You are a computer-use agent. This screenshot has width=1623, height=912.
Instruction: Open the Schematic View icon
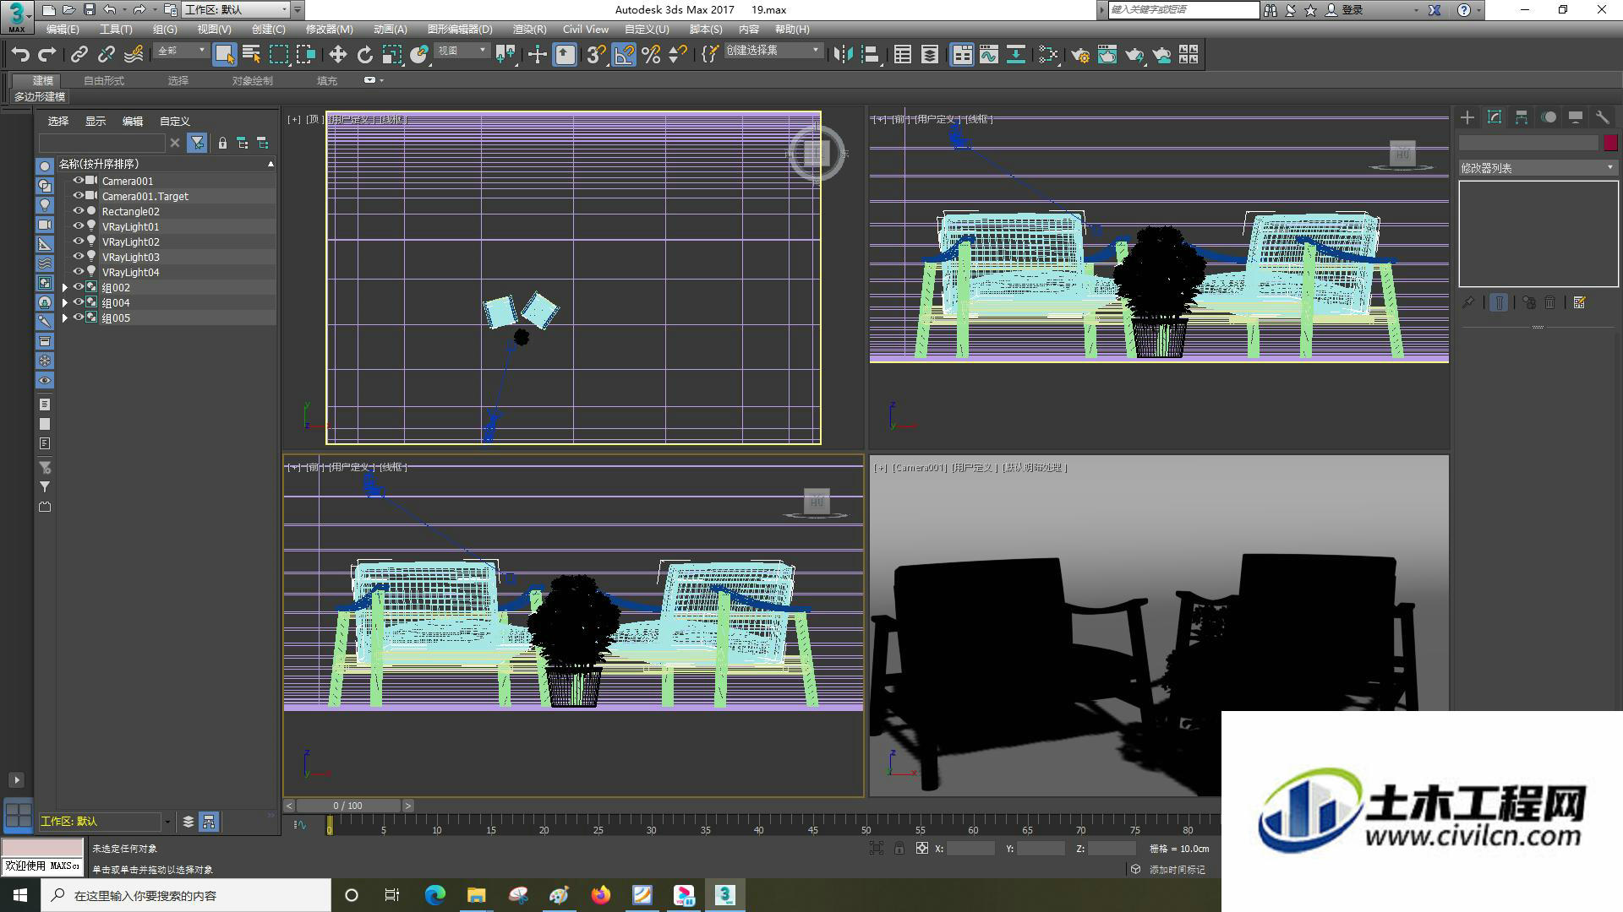tap(1016, 55)
